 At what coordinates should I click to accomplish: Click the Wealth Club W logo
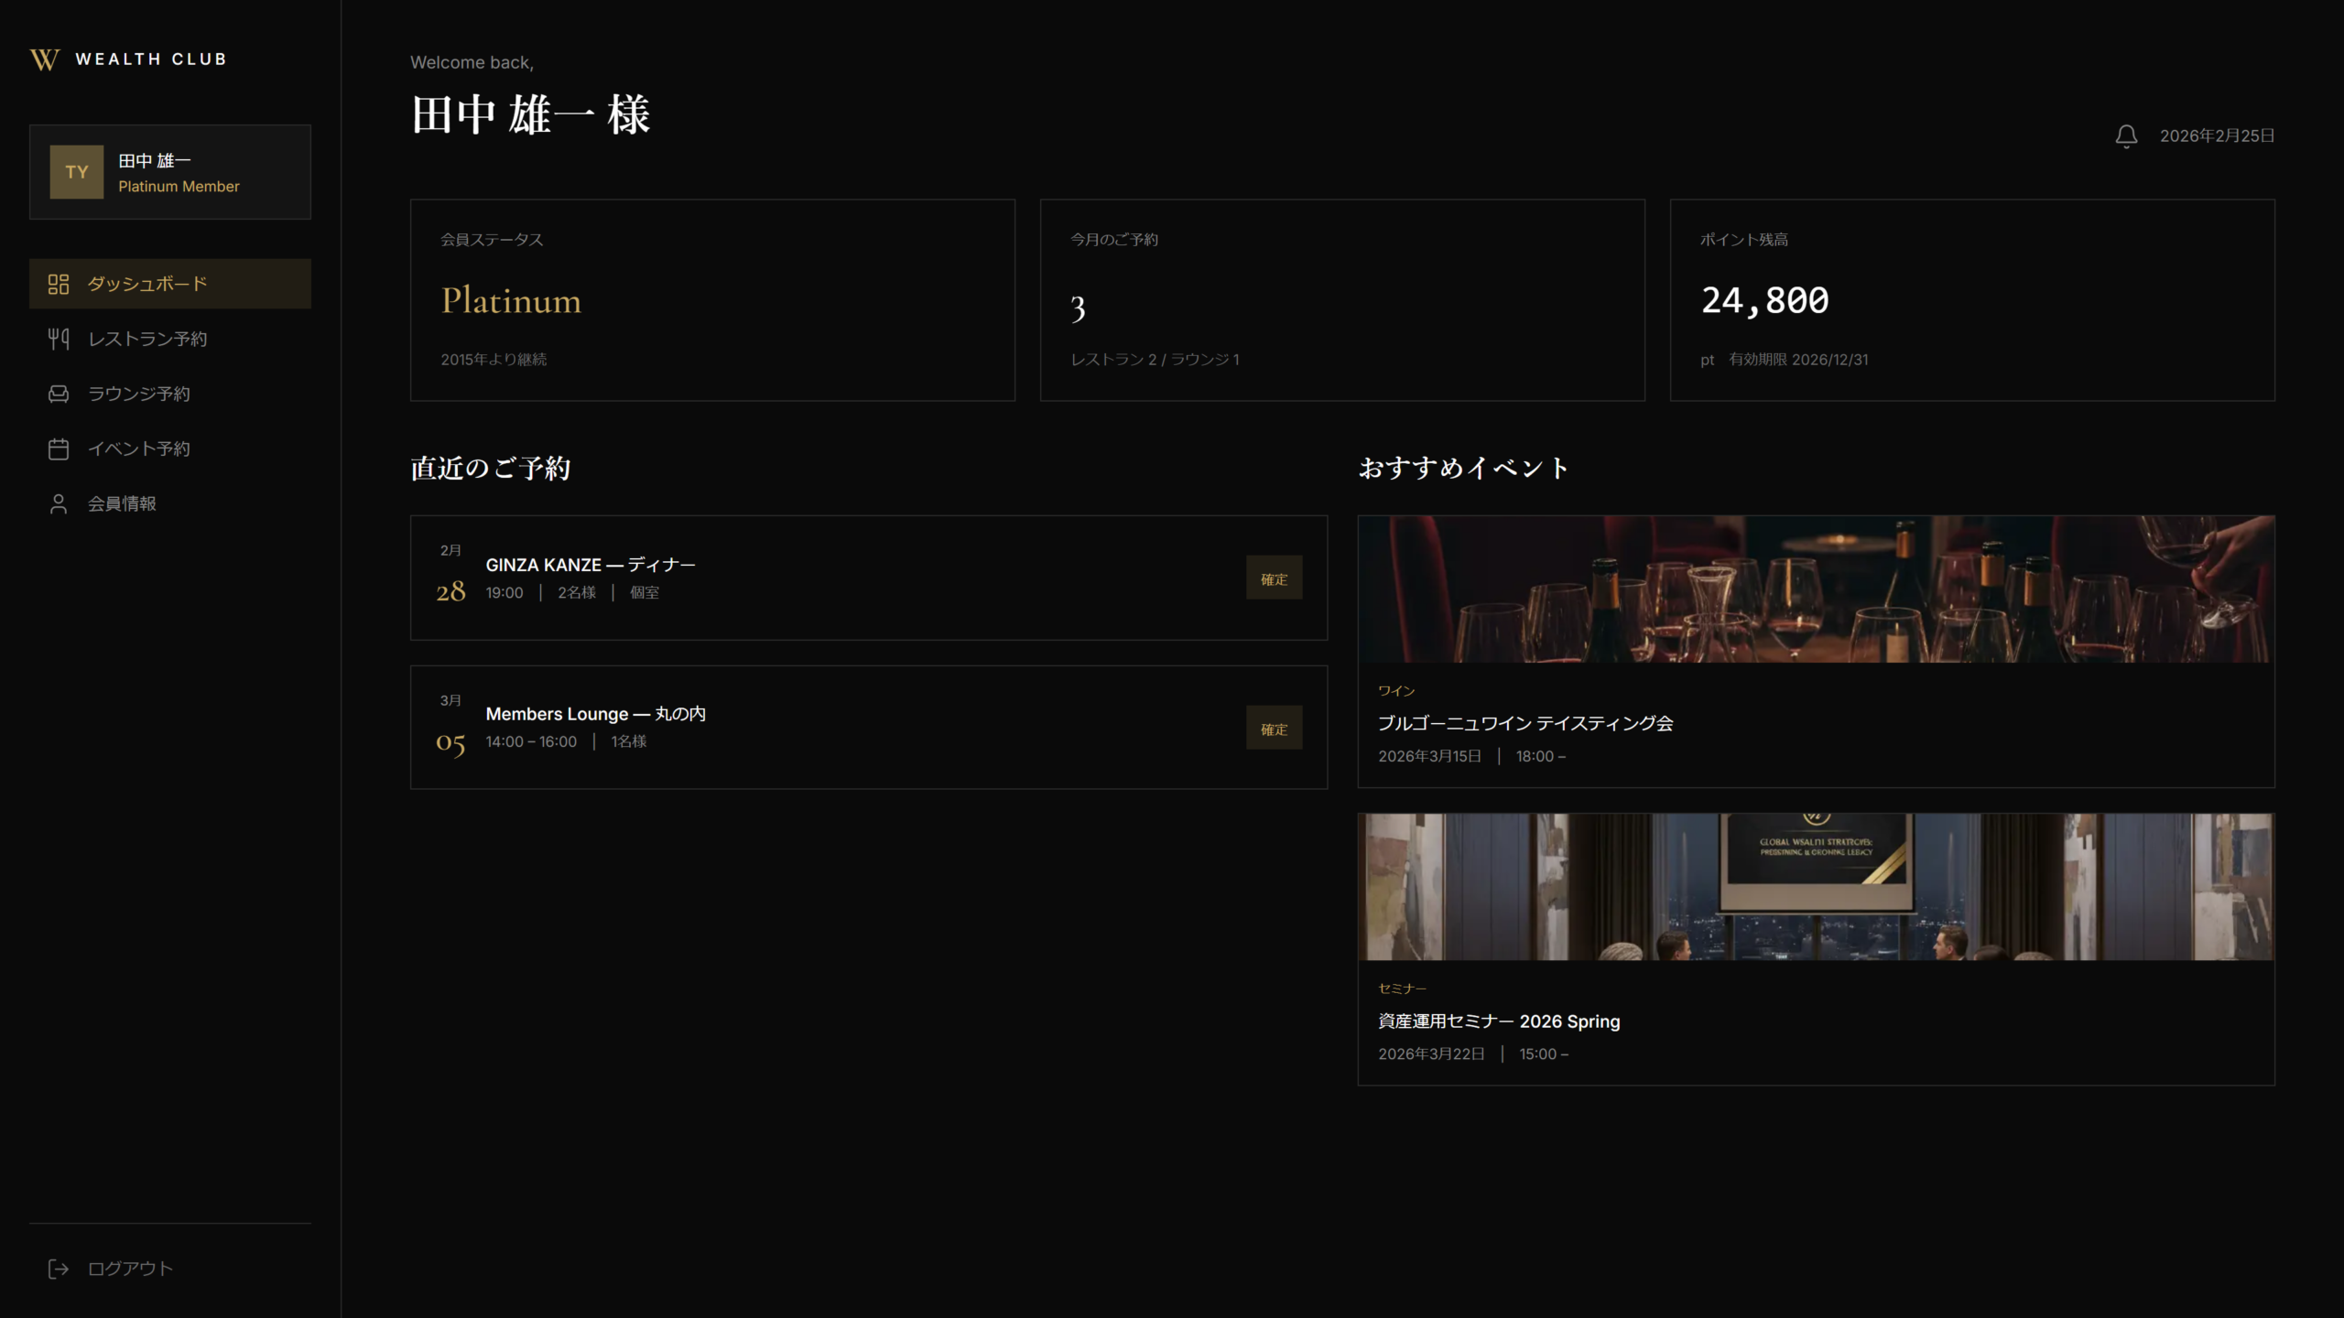click(44, 59)
